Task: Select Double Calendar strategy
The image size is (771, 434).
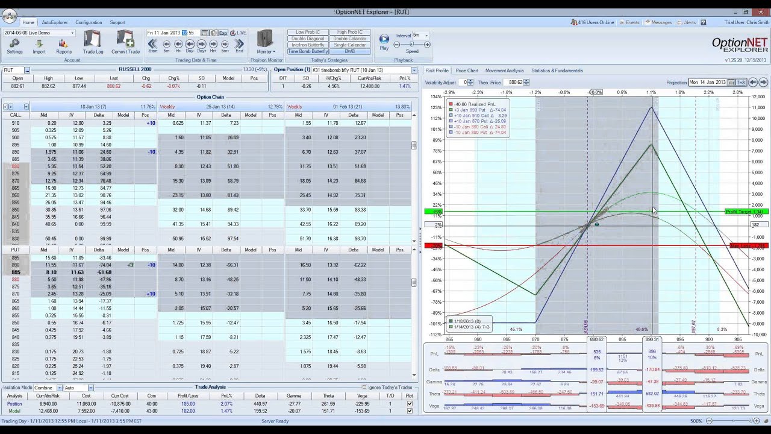Action: (x=349, y=39)
